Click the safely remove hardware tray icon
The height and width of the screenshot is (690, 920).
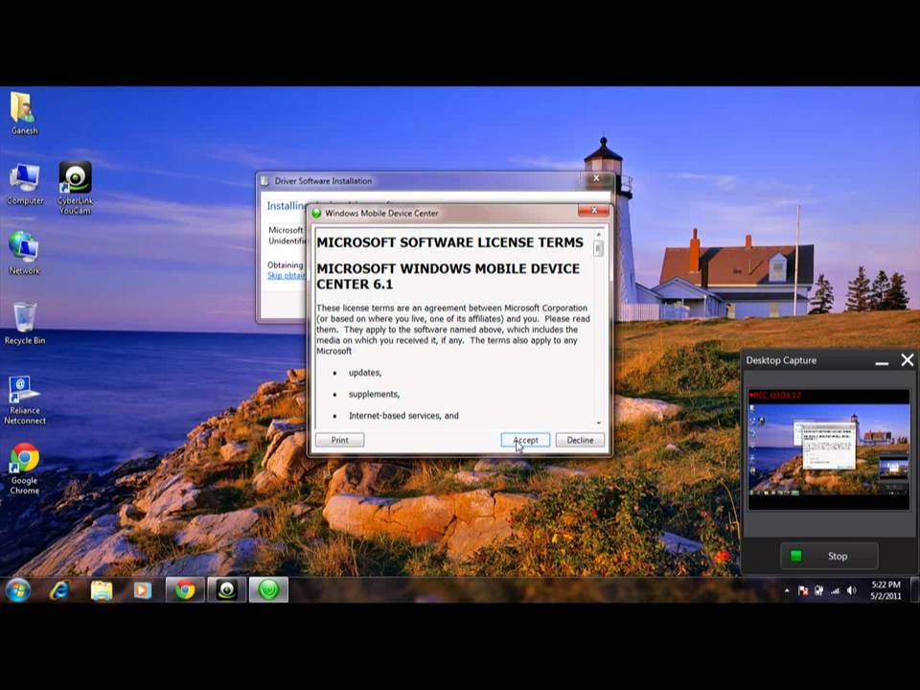click(819, 591)
